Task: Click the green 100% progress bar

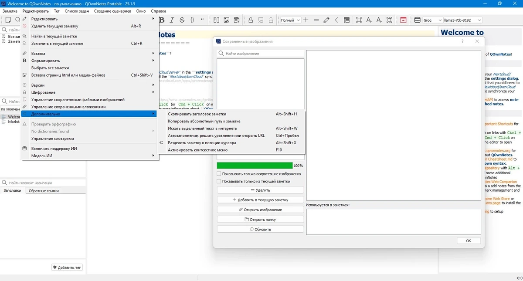Action: click(255, 166)
